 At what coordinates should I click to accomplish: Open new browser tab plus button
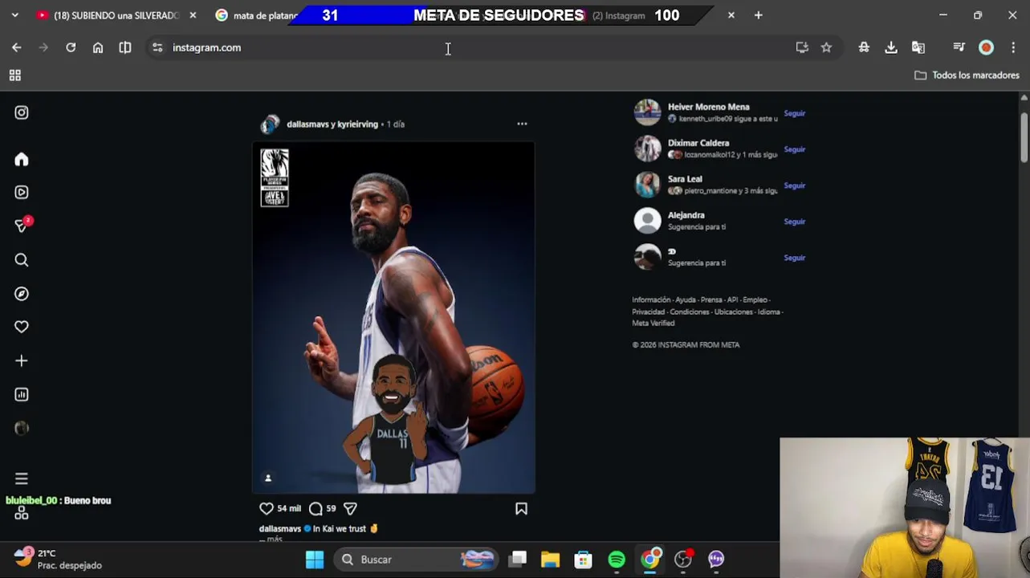(x=758, y=15)
